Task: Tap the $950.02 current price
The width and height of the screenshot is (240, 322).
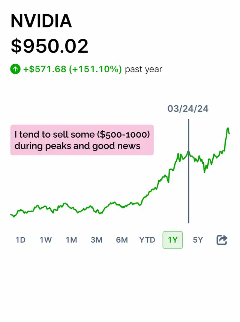Action: [49, 46]
